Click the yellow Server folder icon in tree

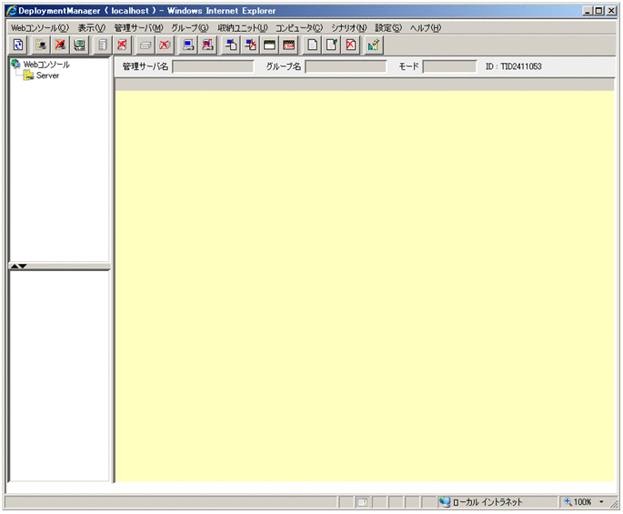[x=28, y=76]
